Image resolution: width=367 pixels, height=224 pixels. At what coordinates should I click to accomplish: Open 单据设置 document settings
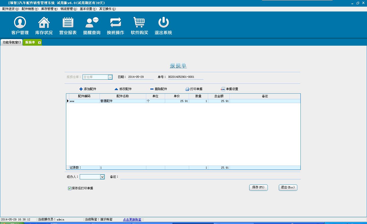click(229, 89)
